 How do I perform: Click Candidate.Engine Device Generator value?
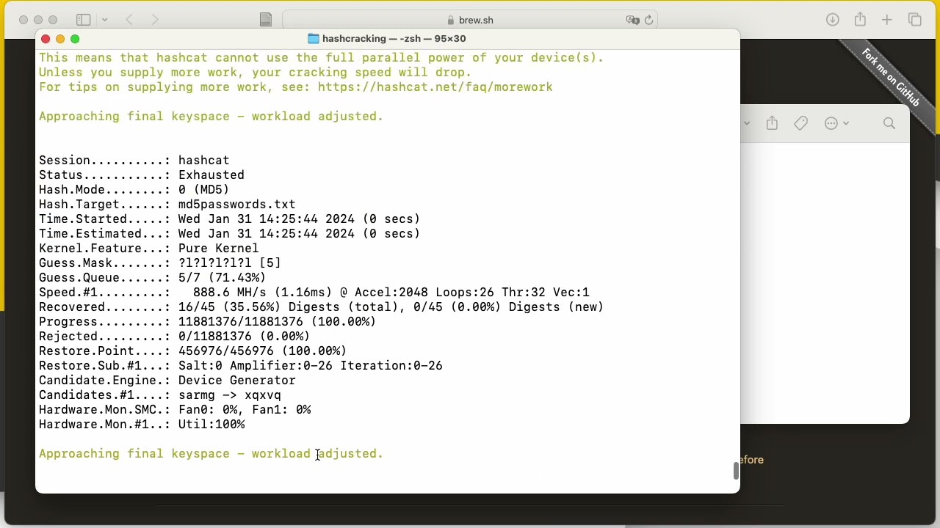point(236,381)
